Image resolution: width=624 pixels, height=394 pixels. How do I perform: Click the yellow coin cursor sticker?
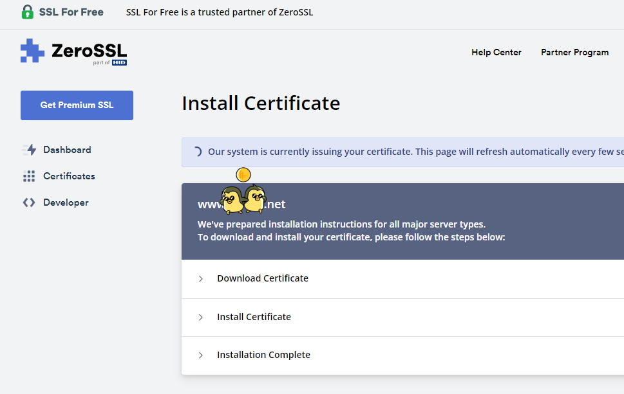tap(243, 175)
